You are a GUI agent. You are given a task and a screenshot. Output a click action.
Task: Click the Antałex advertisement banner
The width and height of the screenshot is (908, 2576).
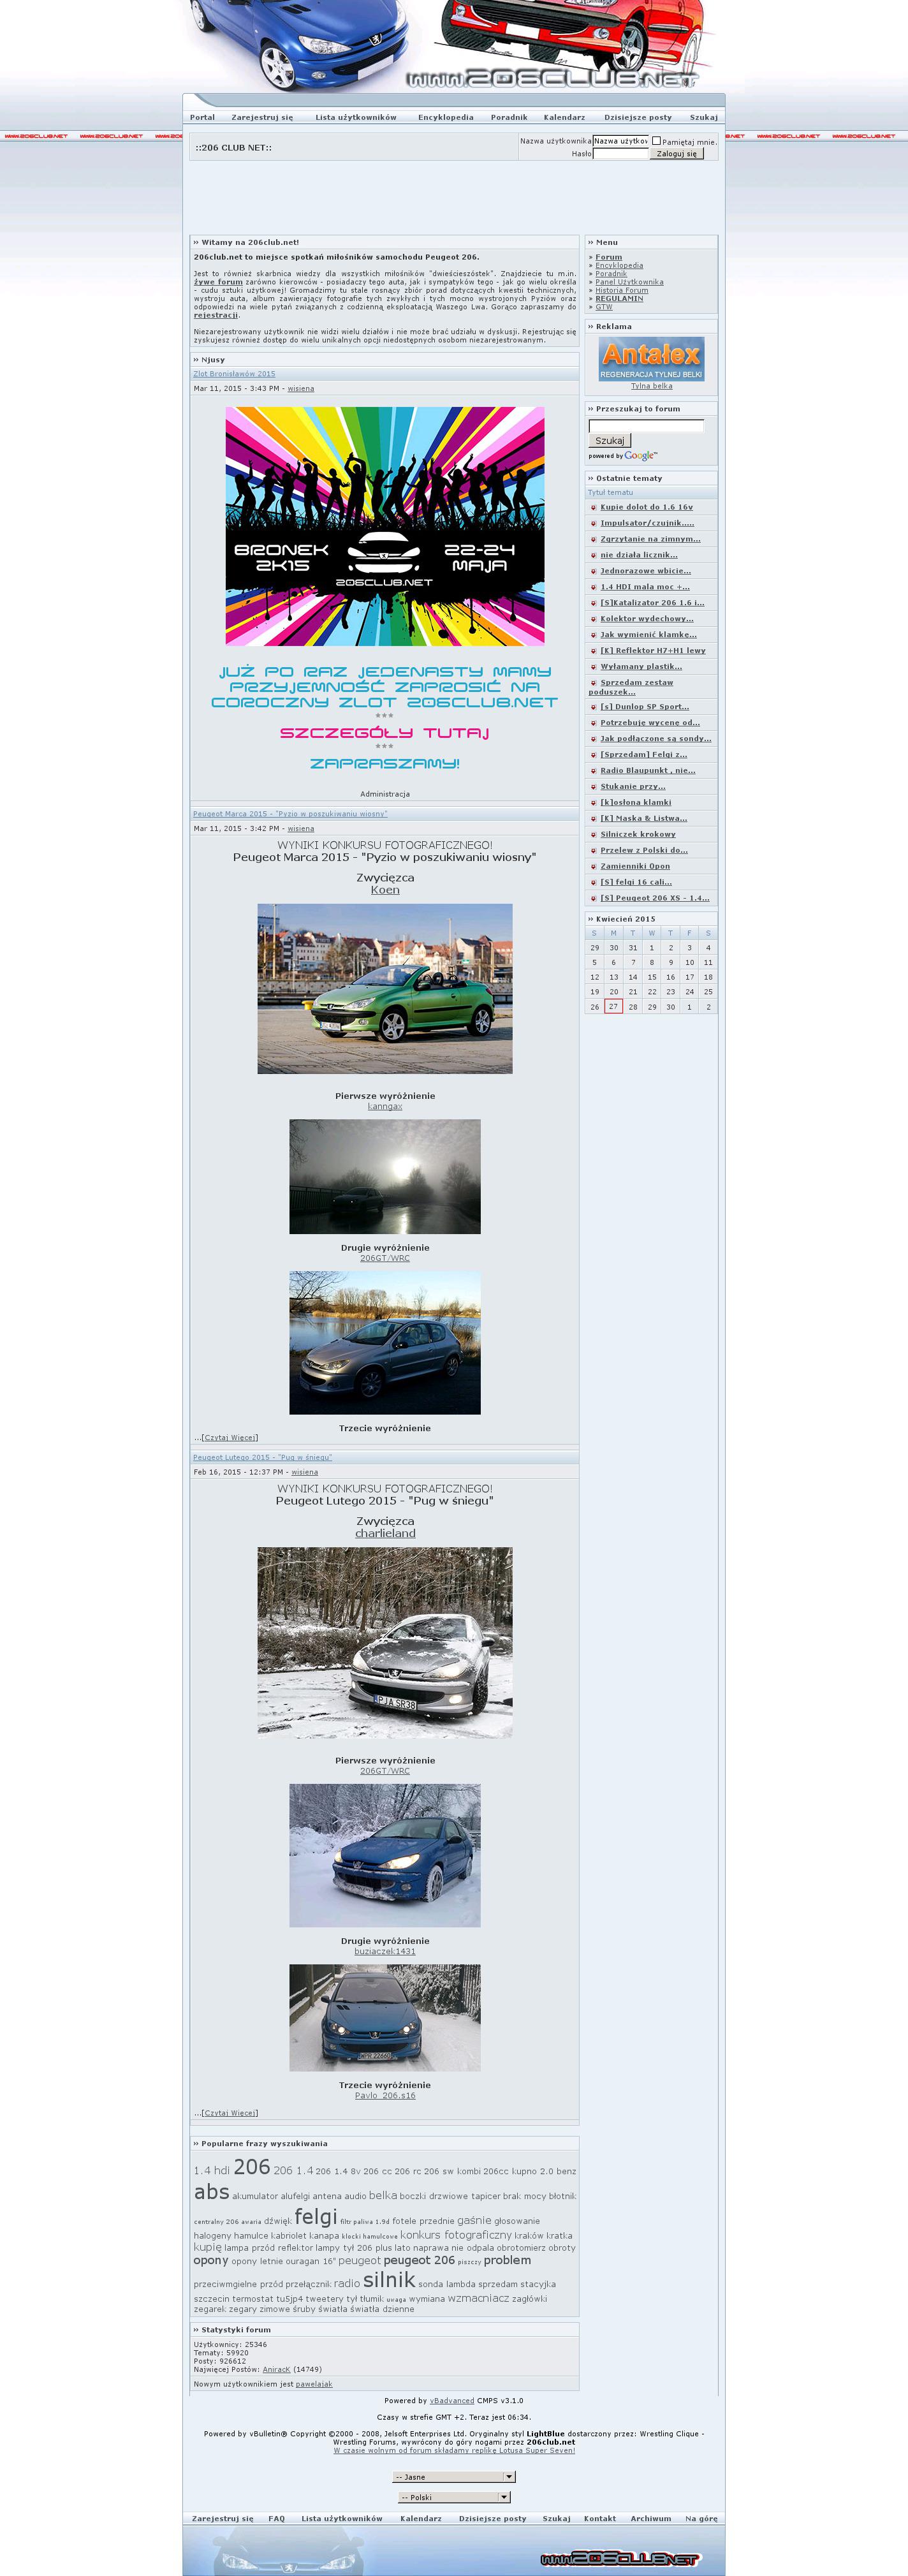coord(651,359)
